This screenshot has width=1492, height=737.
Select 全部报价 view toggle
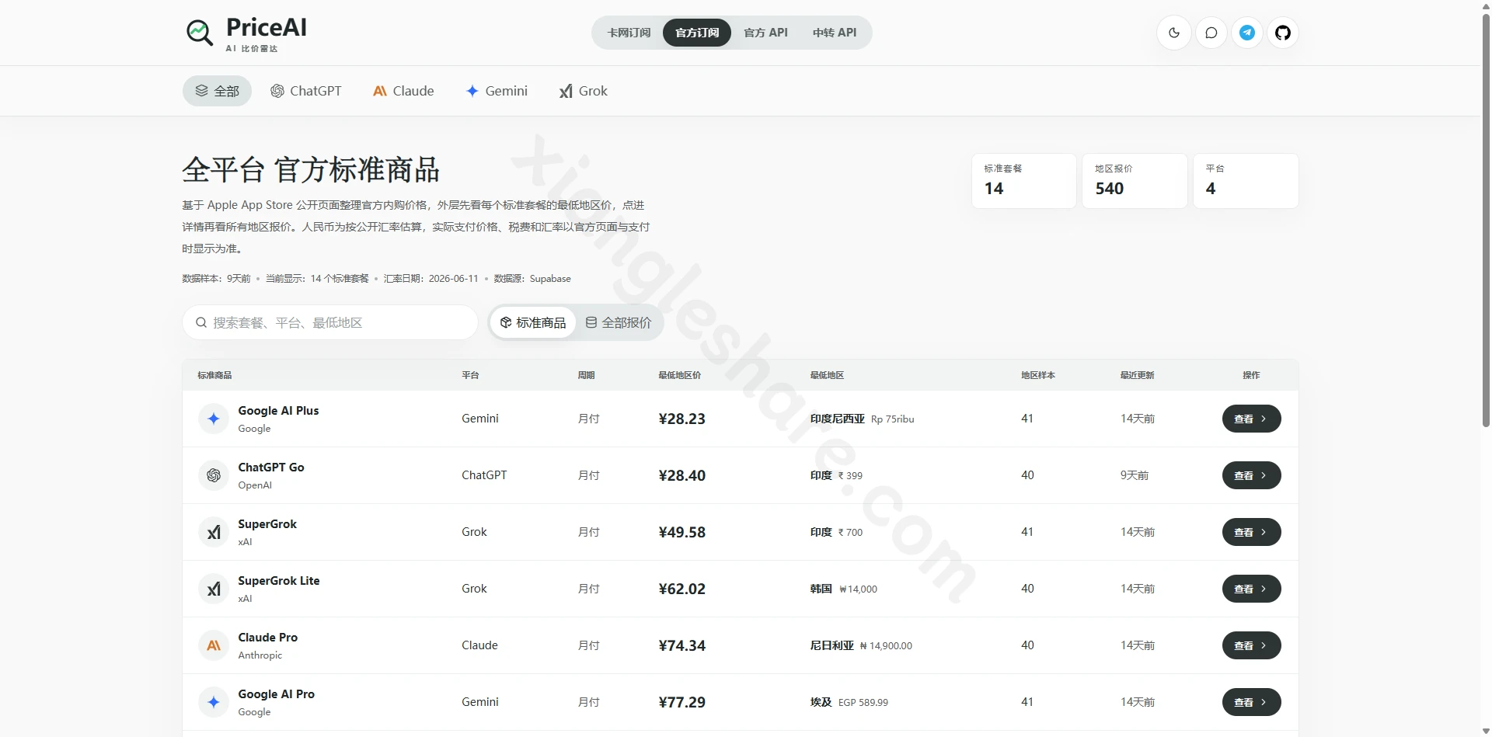click(619, 322)
